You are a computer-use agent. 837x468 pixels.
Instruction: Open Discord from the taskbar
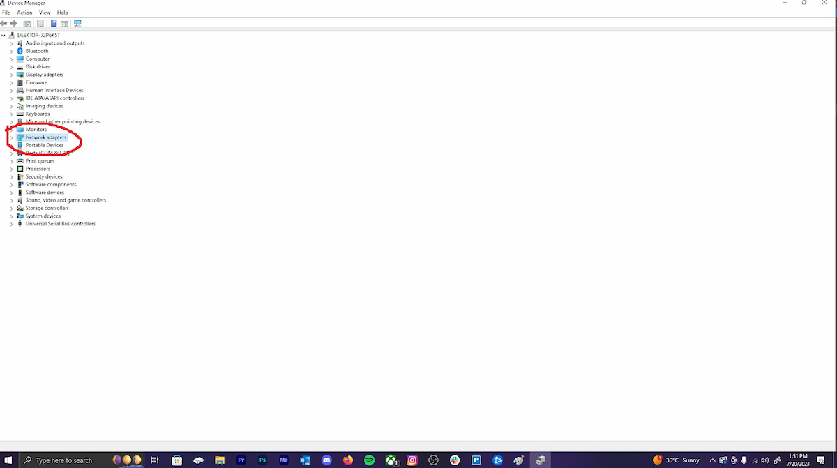point(326,460)
